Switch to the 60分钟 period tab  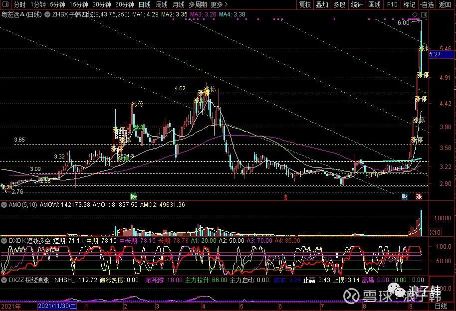tap(124, 4)
